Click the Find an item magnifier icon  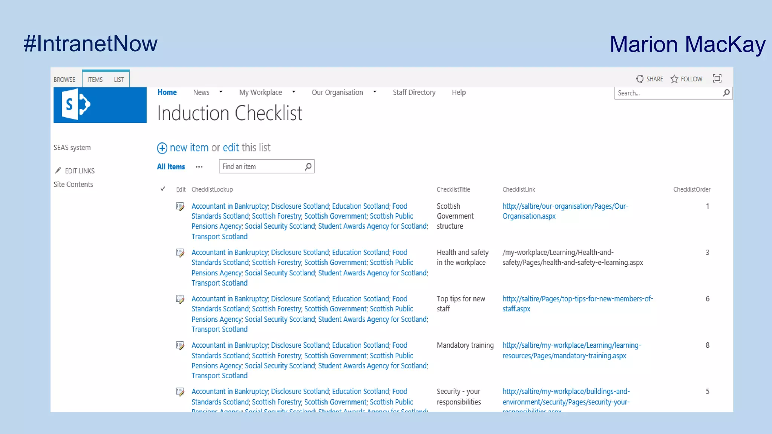308,166
